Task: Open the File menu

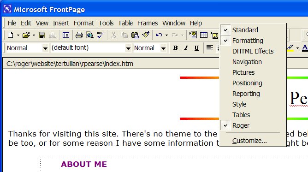Action: [12, 23]
